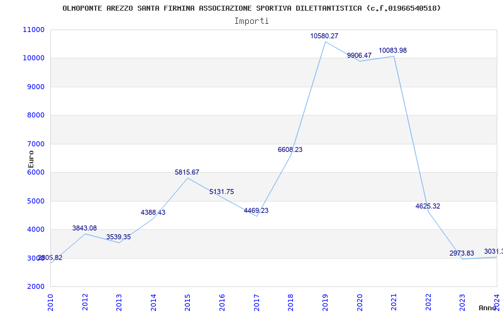Click the y-axis value 4000
Viewport: 503px width, 314px height.
(35, 230)
